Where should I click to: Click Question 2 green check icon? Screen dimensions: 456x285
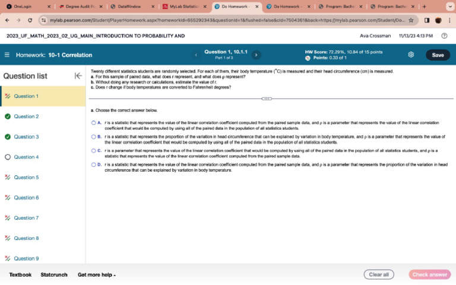8,116
